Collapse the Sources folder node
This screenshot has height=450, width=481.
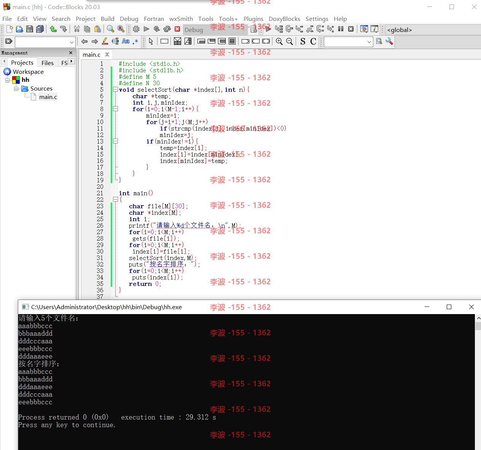[16, 89]
